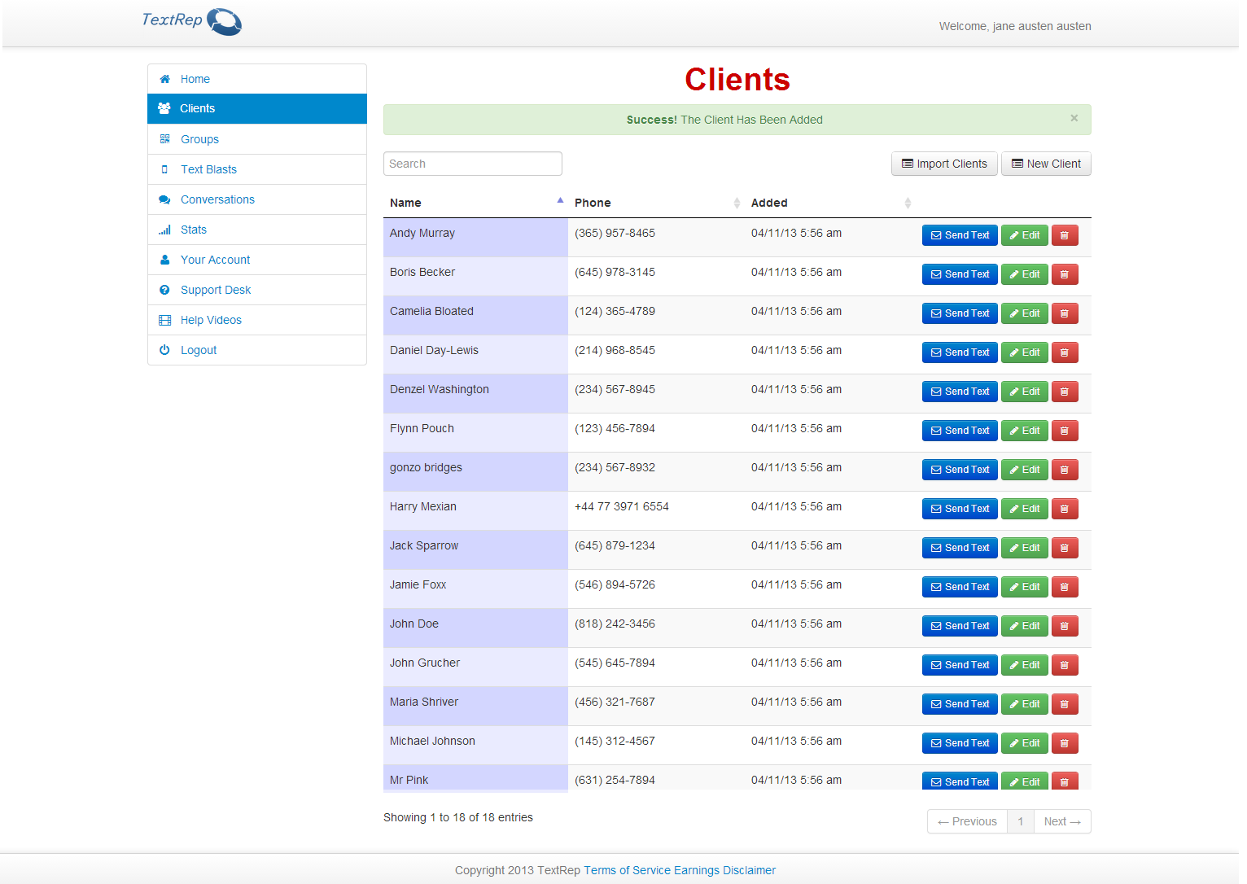Focus the client Search field
1247x884 pixels.
point(472,164)
